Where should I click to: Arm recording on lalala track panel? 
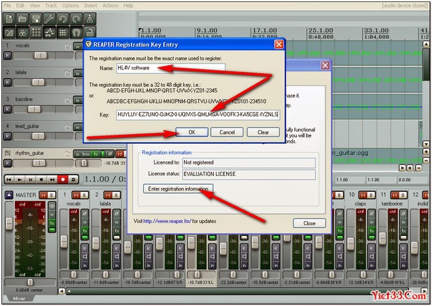click(7, 82)
